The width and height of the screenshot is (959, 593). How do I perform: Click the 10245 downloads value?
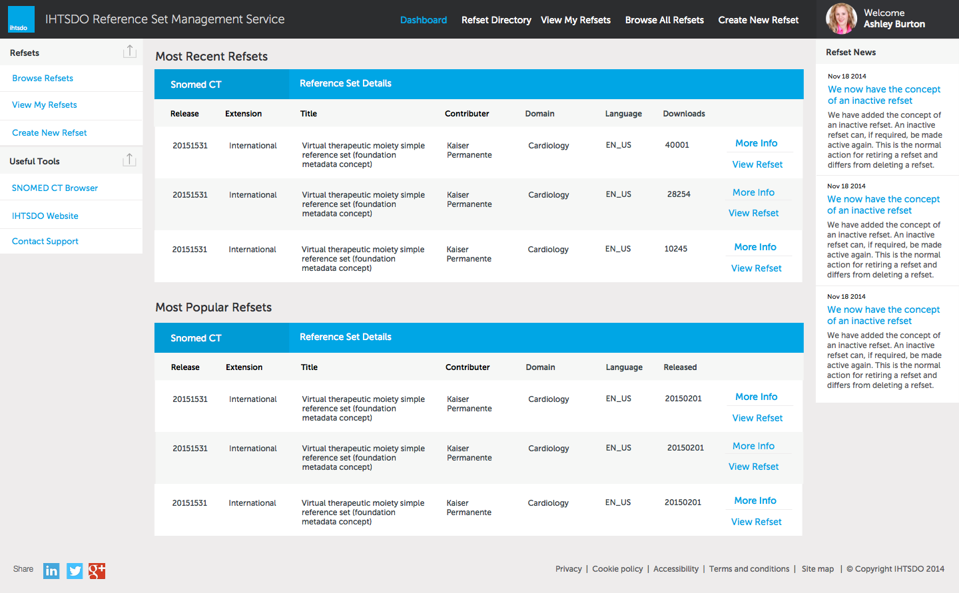pos(675,249)
